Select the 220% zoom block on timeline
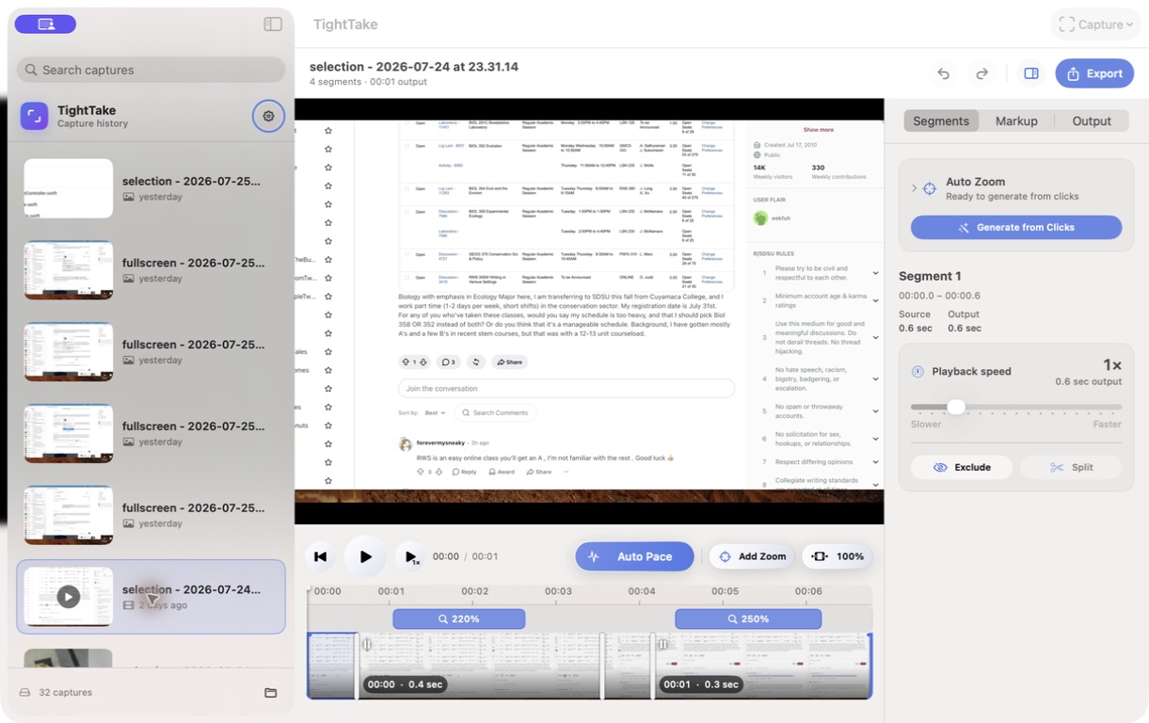 click(459, 619)
